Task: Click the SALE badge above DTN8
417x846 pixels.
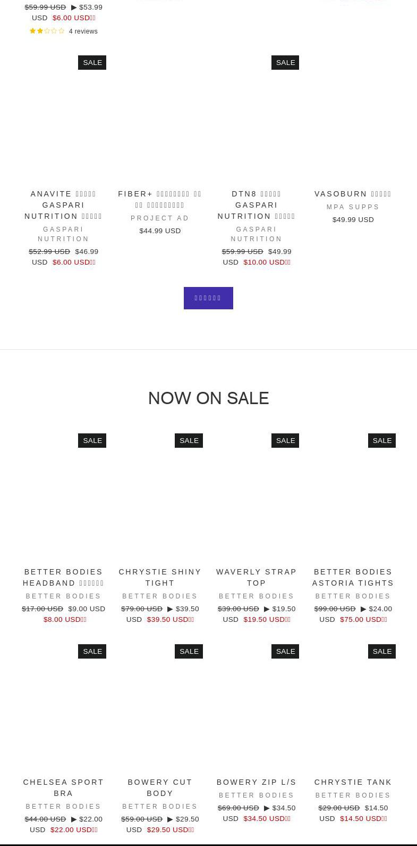Action: coord(285,63)
